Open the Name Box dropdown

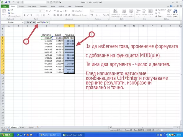tap(22, 22)
